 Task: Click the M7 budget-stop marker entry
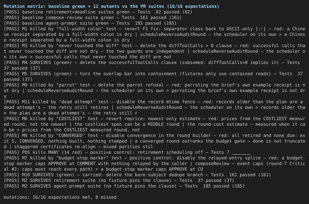(154, 163)
